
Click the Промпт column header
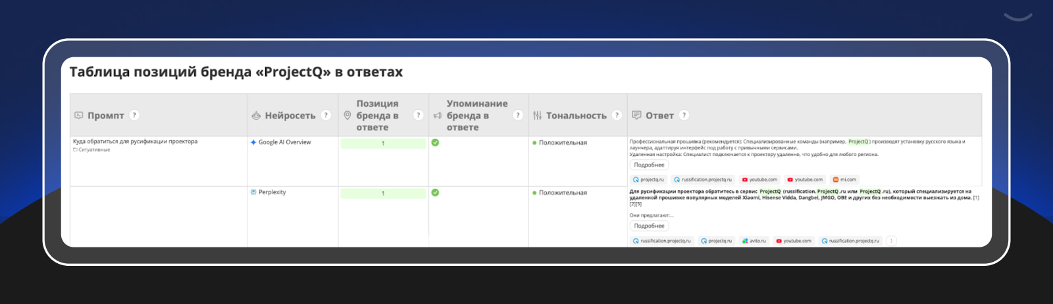tap(105, 115)
